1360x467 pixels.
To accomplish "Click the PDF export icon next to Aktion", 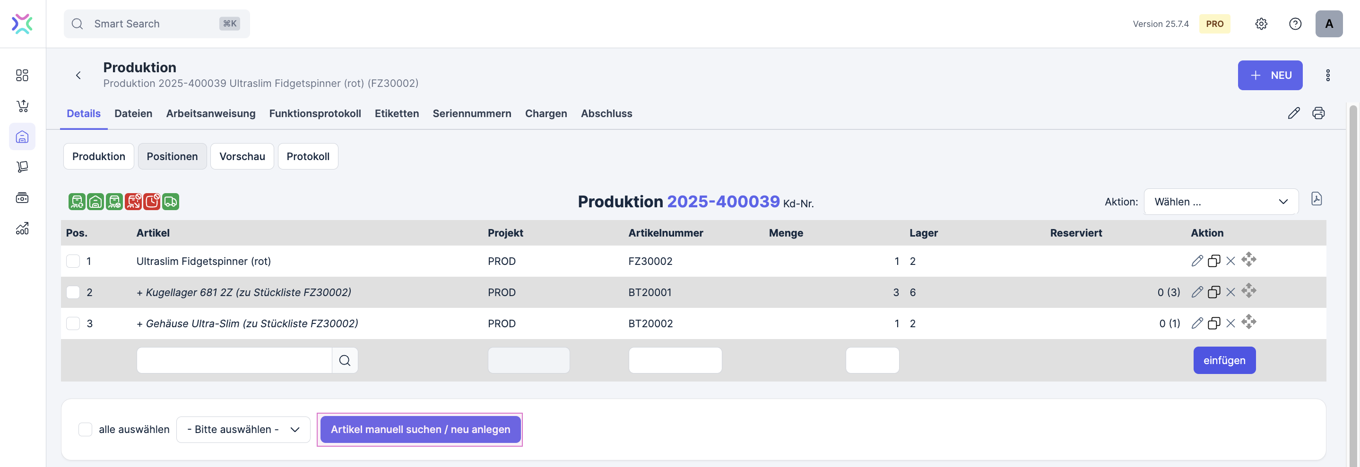I will pos(1316,199).
